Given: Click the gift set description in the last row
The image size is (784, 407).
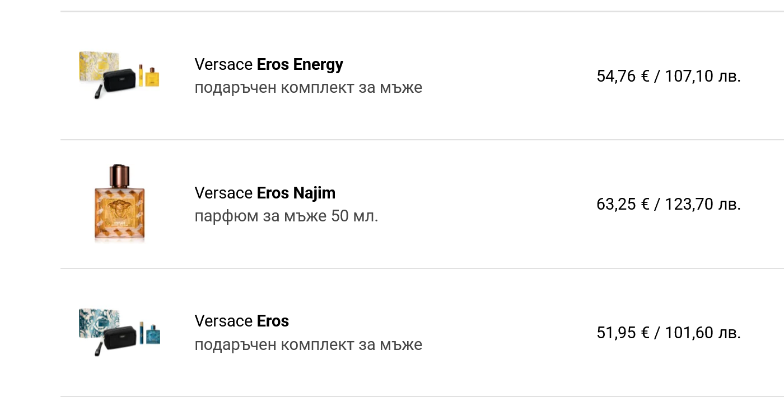Looking at the screenshot, I should pyautogui.click(x=308, y=344).
